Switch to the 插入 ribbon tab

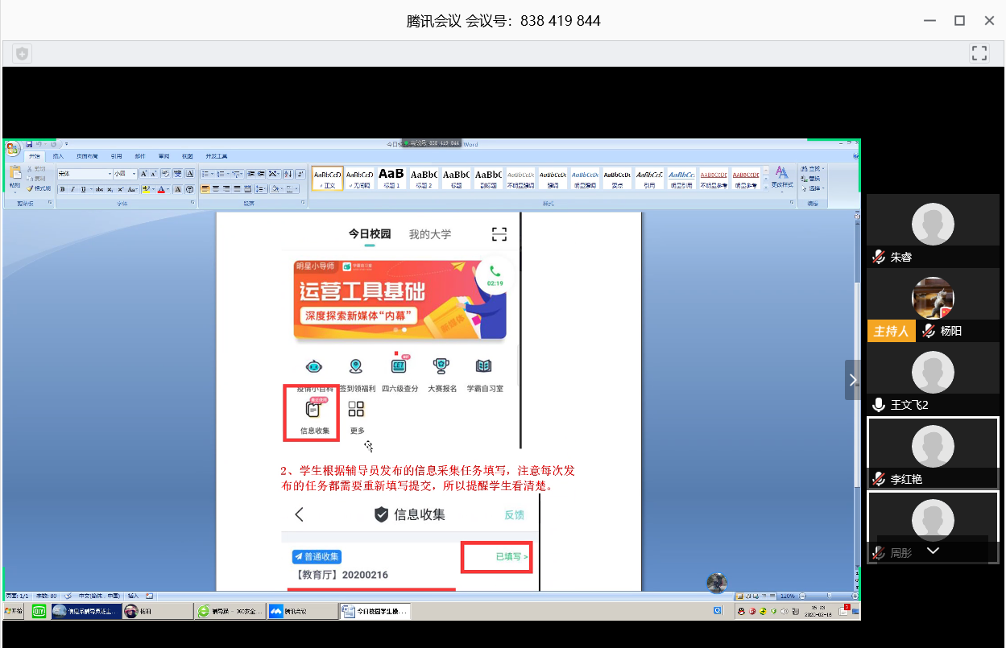pyautogui.click(x=58, y=157)
